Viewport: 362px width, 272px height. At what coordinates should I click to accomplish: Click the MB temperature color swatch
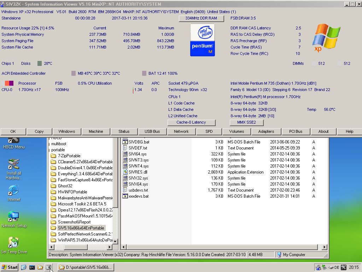74,73
